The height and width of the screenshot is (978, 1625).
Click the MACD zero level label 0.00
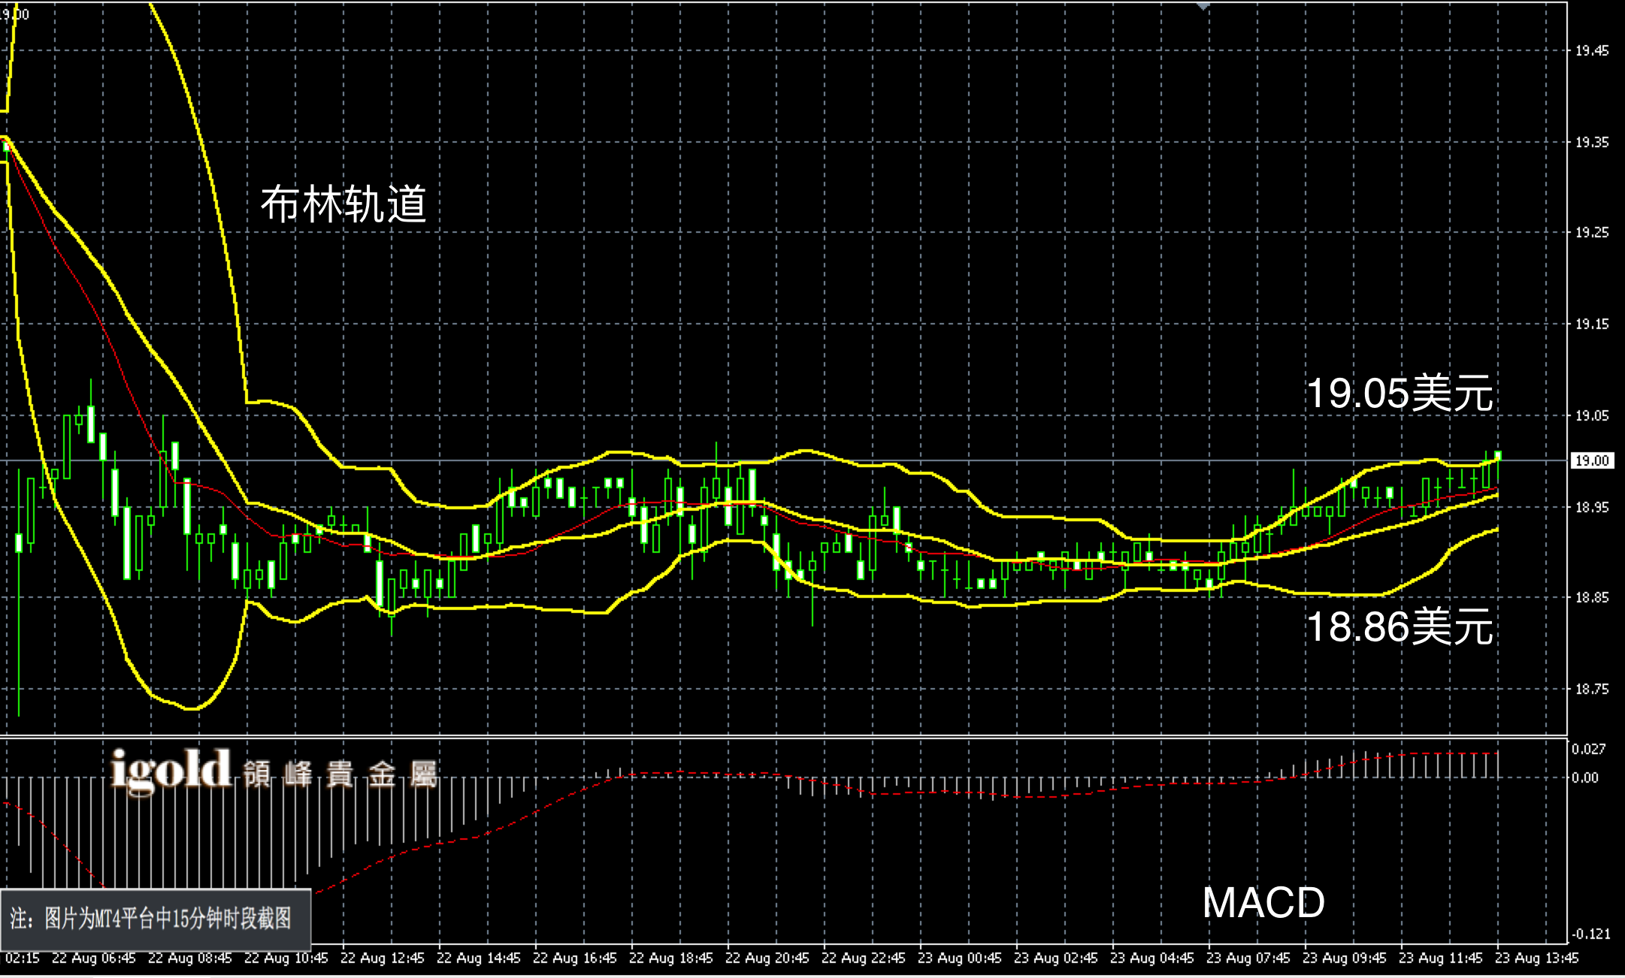(x=1585, y=777)
